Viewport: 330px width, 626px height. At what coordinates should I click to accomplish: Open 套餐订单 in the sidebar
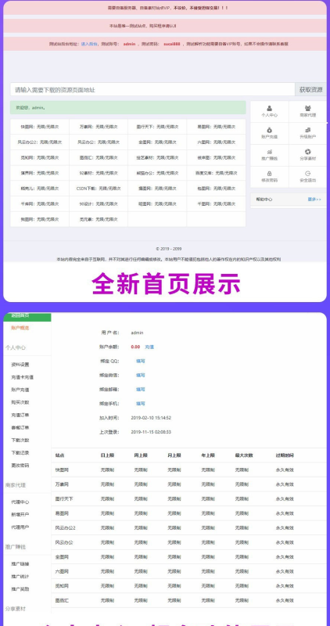(20, 427)
